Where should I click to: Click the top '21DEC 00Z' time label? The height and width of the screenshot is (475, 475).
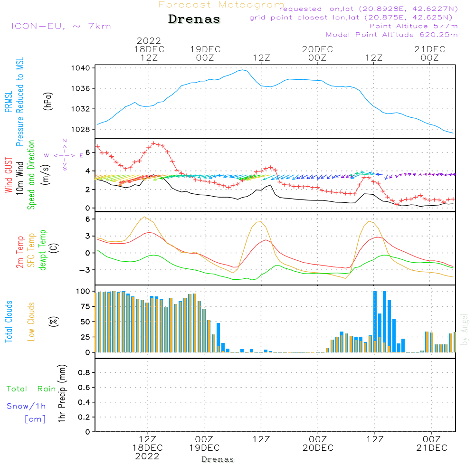click(x=430, y=53)
